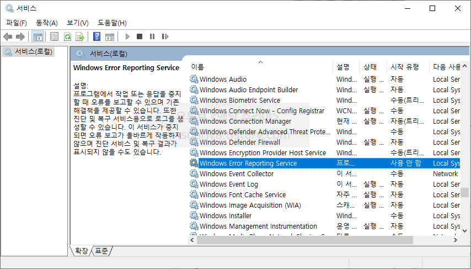
Task: Click Network logon cell of Event Collector
Action: click(x=446, y=173)
